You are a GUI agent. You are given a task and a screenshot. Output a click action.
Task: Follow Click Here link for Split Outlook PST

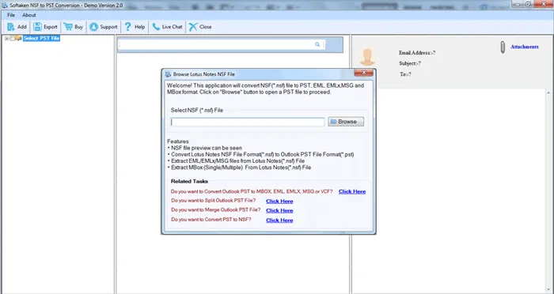coord(279,202)
